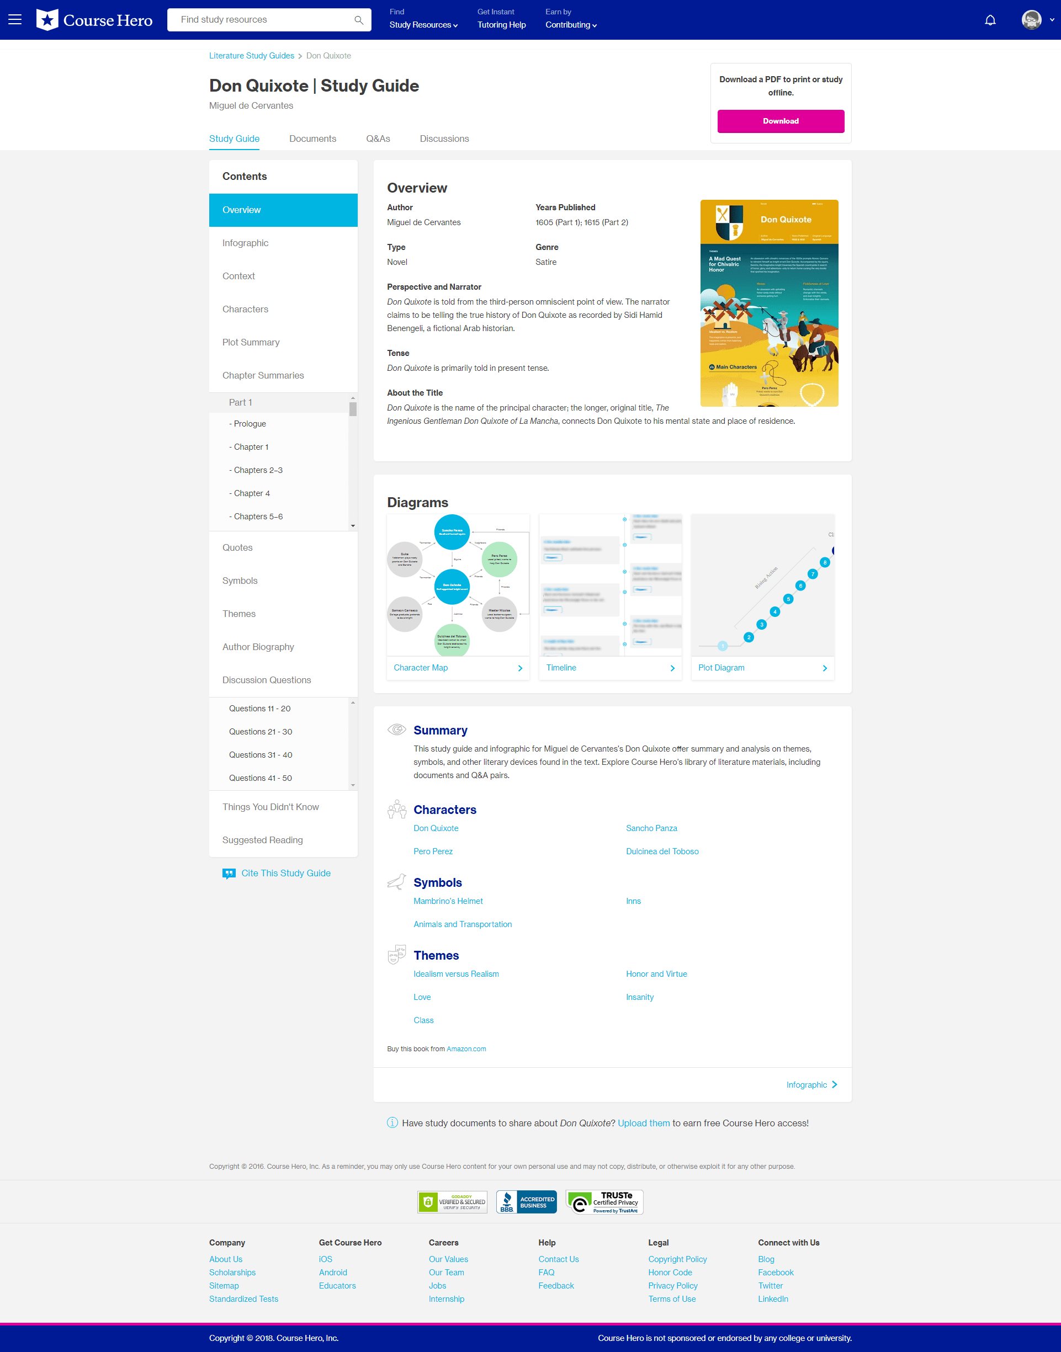Open the Privacy Policy footer link
This screenshot has width=1061, height=1352.
click(x=673, y=1286)
